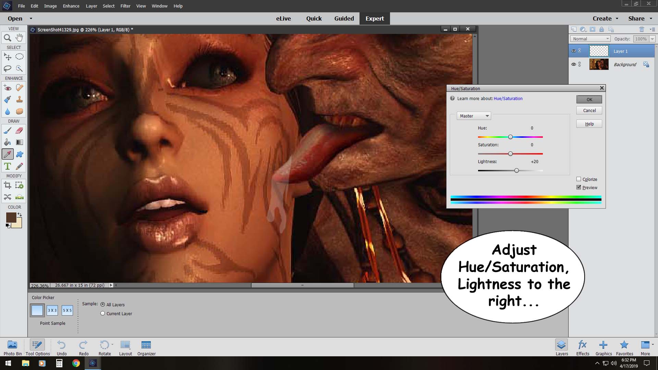Select the Clone Stamp tool
The width and height of the screenshot is (658, 370).
20,100
